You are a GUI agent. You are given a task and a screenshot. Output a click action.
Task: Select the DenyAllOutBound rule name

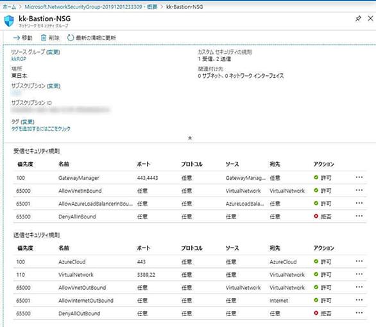coord(79,314)
